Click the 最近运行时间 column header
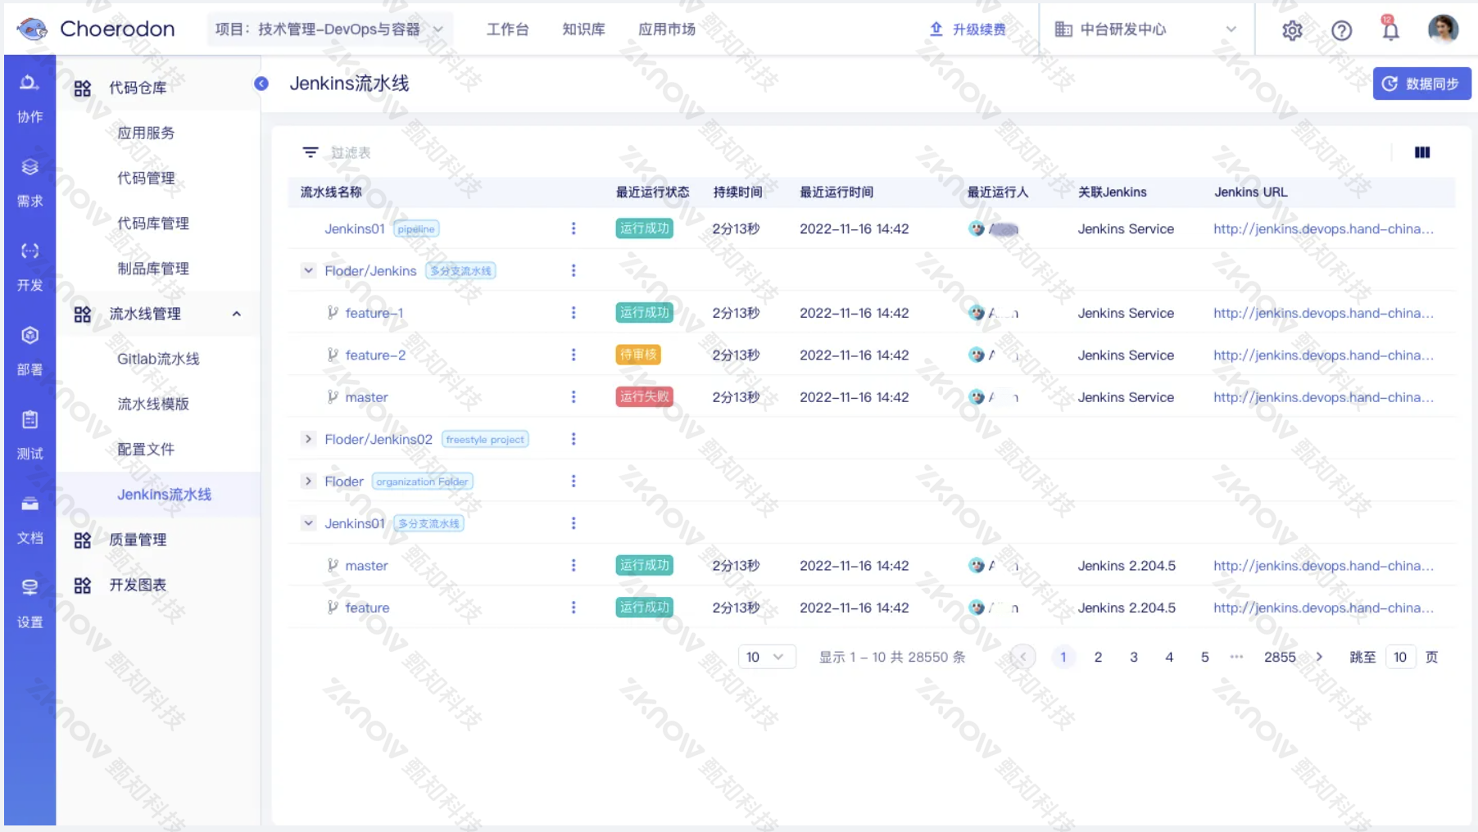The image size is (1478, 832). pyautogui.click(x=836, y=192)
